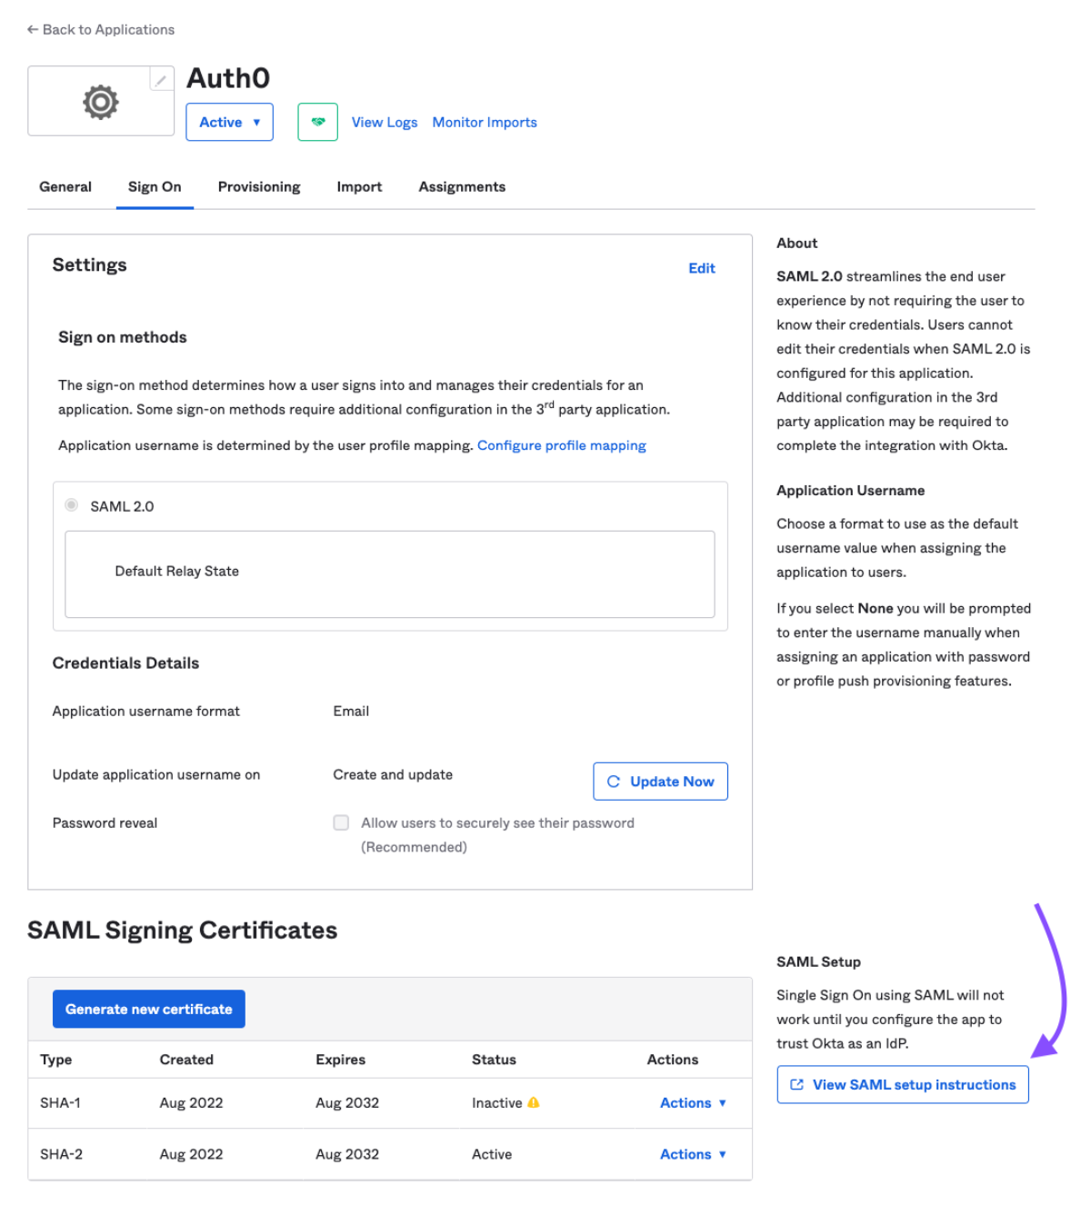Click the gear app logo image
1091x1205 pixels.
pyautogui.click(x=101, y=102)
